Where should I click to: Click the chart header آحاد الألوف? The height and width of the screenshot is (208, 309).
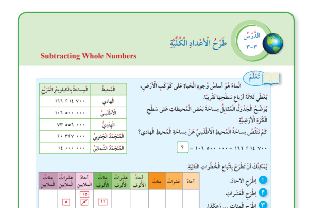(139, 181)
